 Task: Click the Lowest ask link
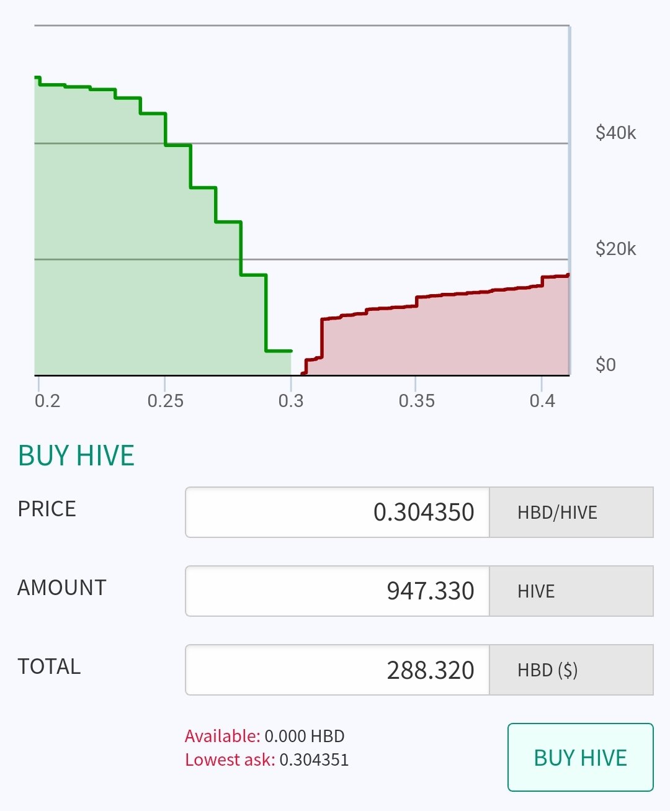click(x=230, y=760)
